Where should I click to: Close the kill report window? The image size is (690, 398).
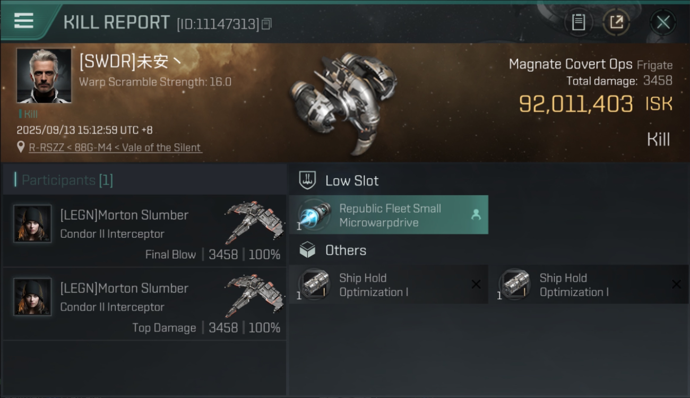(663, 22)
